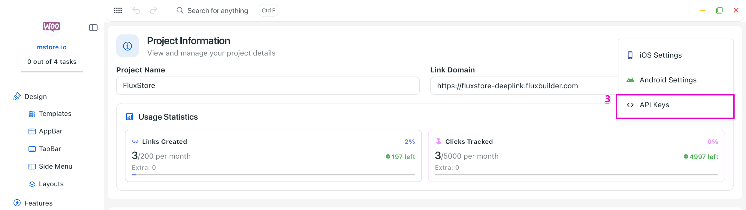The width and height of the screenshot is (746, 210).
Task: Open the TabBar design page
Action: coord(50,149)
